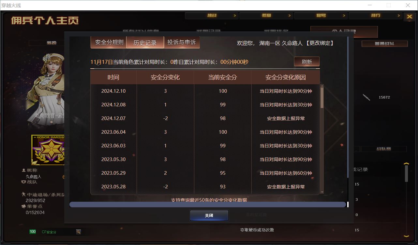
Task: Click the down arrow of the records scrollbar
Action: [406, 236]
